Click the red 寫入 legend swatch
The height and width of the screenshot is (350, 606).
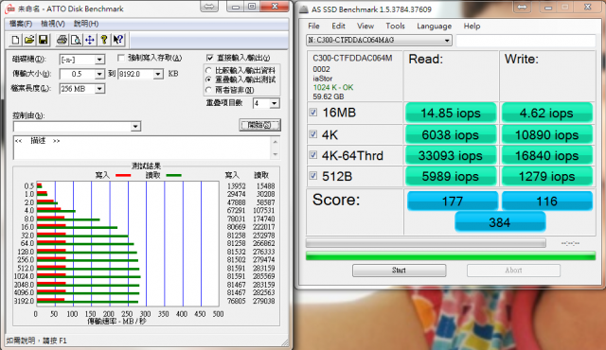point(123,176)
